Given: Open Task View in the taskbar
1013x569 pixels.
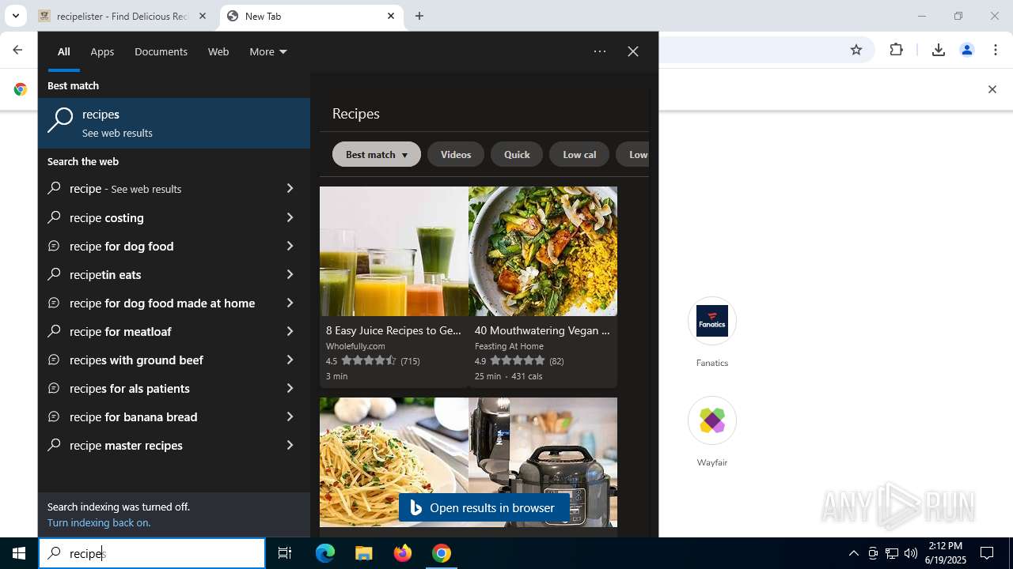Looking at the screenshot, I should [x=285, y=553].
